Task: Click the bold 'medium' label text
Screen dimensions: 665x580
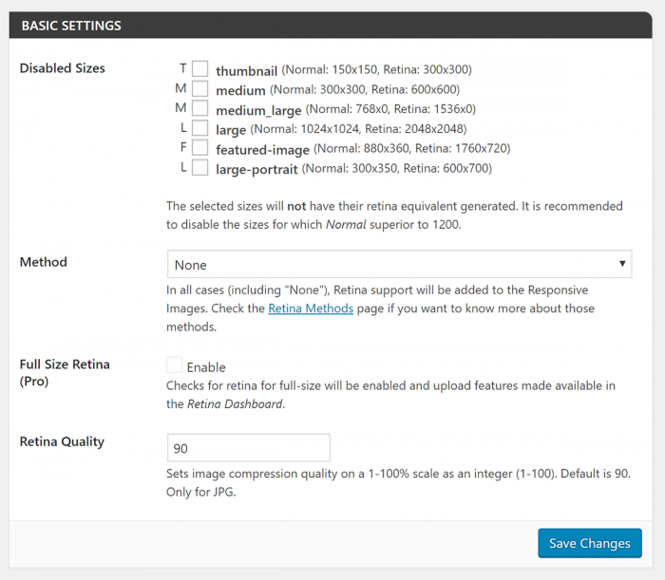Action: pos(239,90)
